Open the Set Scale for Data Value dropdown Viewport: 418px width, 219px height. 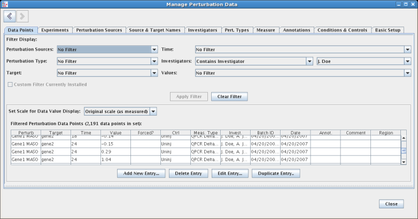(x=153, y=111)
